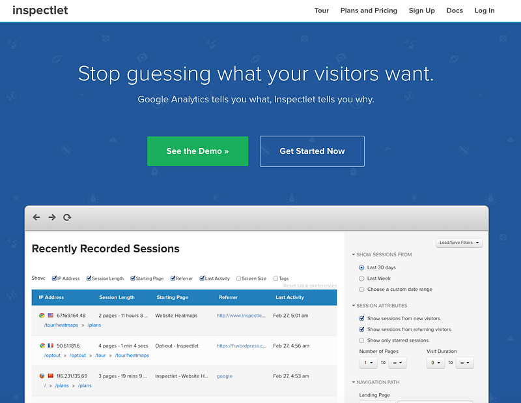Click Chrome browser icon in 67.169.164.48 row
This screenshot has width=521, height=403.
point(42,316)
